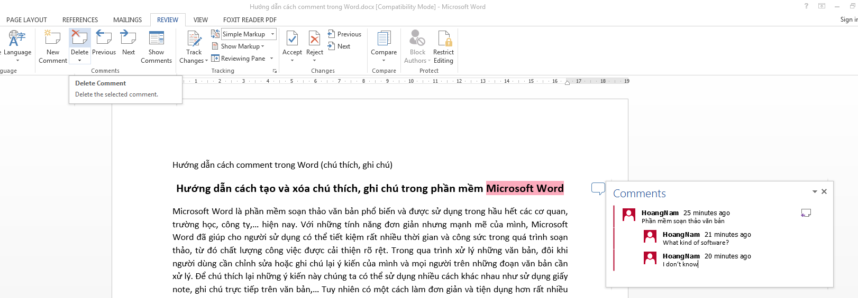Click the Delete comment icon
Screen dimensions: 858x298
(79, 39)
